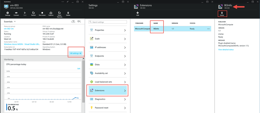Screen dimensions: 260x113
Task: Click the Availability set icon
Action: [92, 73]
